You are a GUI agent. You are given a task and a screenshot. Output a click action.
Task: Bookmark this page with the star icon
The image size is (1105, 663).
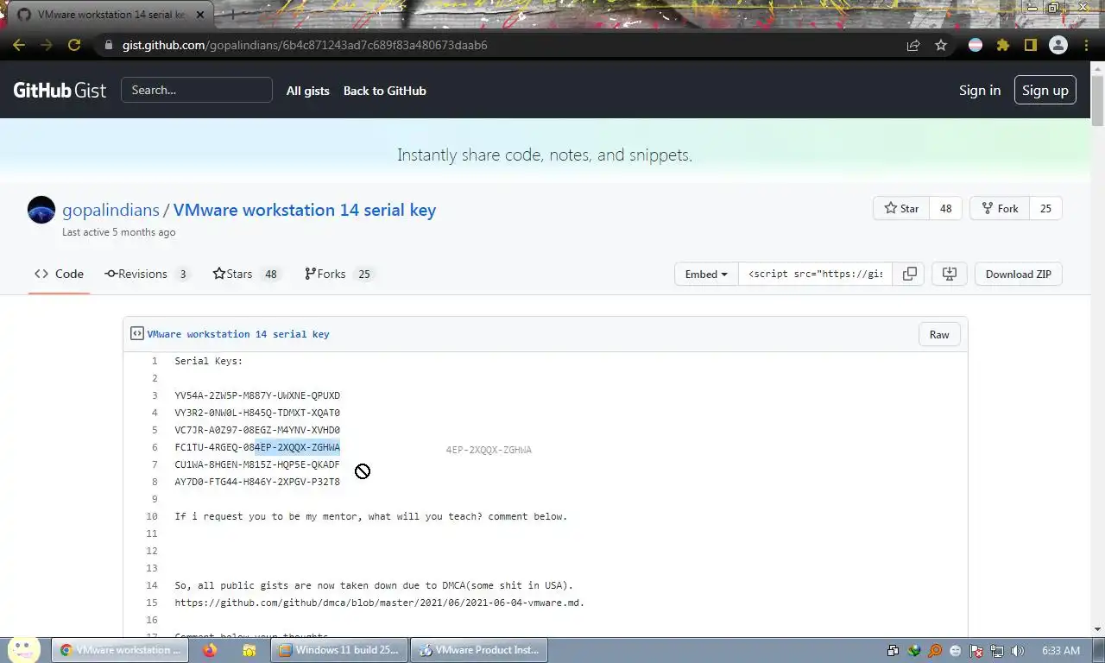(941, 45)
